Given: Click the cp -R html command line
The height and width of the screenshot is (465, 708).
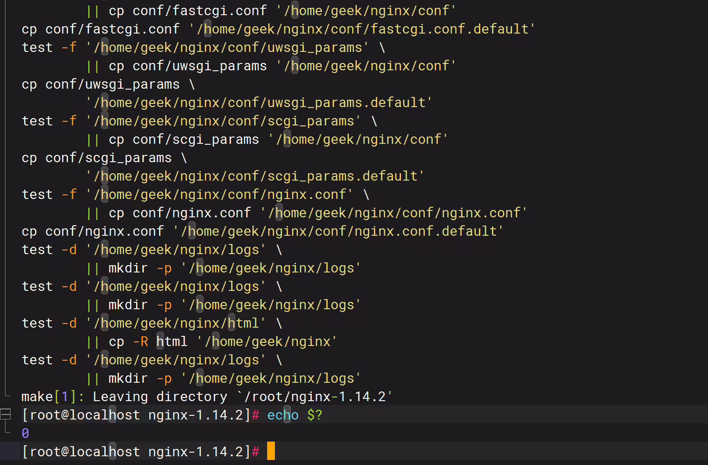Looking at the screenshot, I should pyautogui.click(x=212, y=341).
